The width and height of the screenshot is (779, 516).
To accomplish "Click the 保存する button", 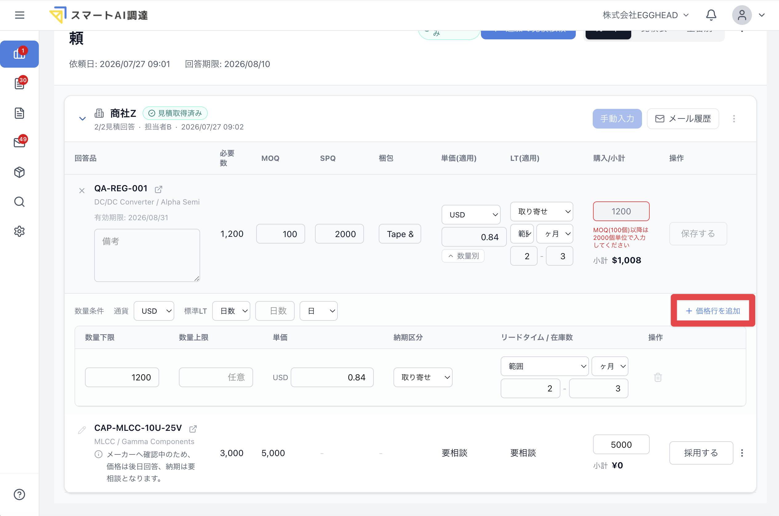I will tap(698, 234).
